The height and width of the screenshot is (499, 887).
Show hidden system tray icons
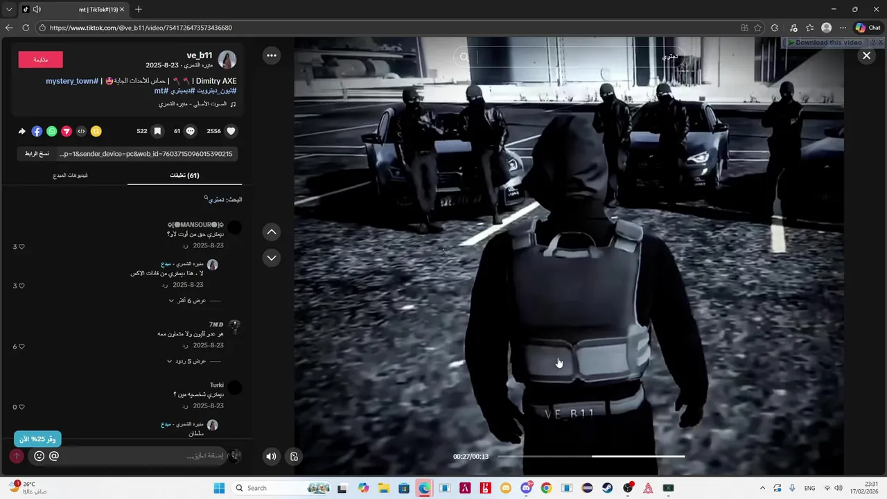click(762, 488)
